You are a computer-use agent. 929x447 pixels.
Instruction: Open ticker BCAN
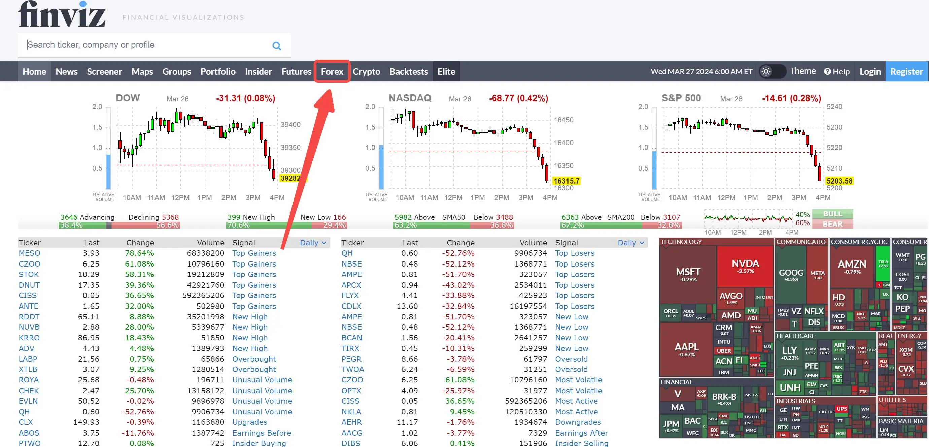[x=352, y=338]
